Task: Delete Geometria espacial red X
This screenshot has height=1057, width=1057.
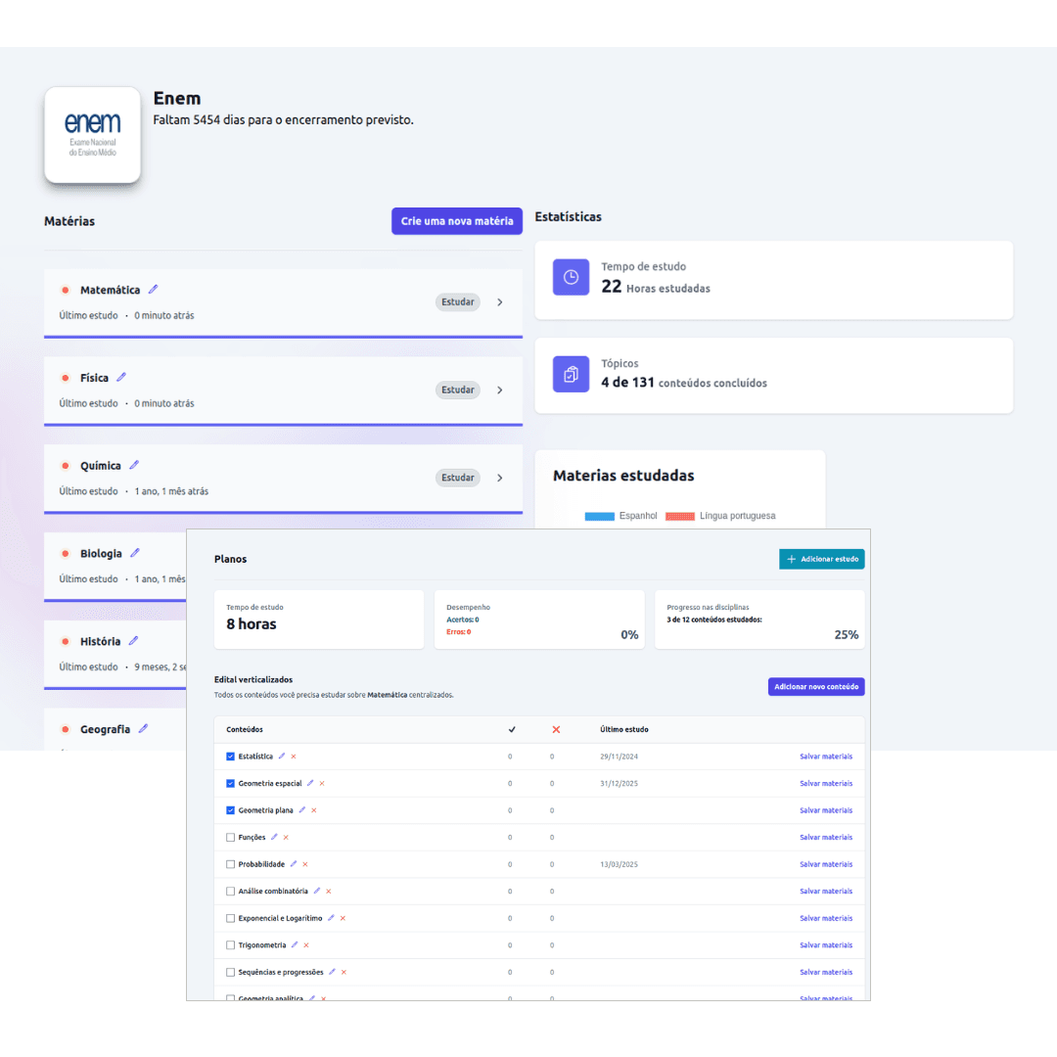Action: click(x=322, y=783)
